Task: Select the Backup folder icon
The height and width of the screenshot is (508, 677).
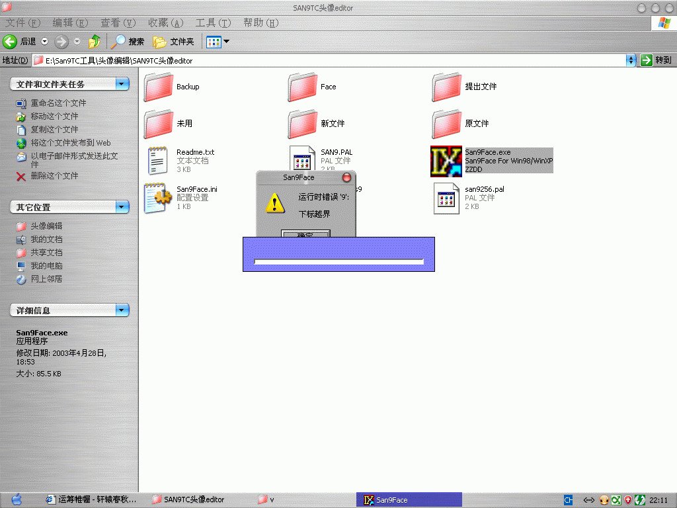Action: pyautogui.click(x=158, y=87)
